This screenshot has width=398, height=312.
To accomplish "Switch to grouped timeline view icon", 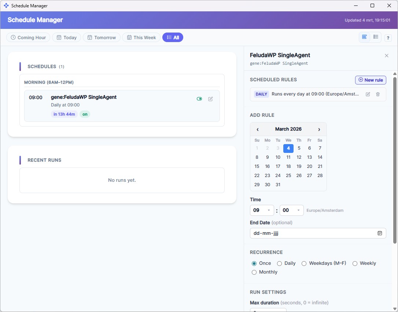I will (364, 37).
